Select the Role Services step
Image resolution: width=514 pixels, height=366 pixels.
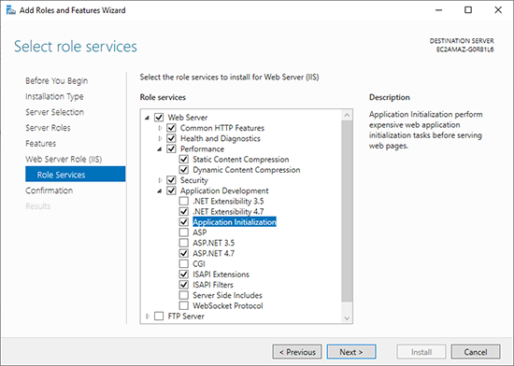tap(76, 174)
